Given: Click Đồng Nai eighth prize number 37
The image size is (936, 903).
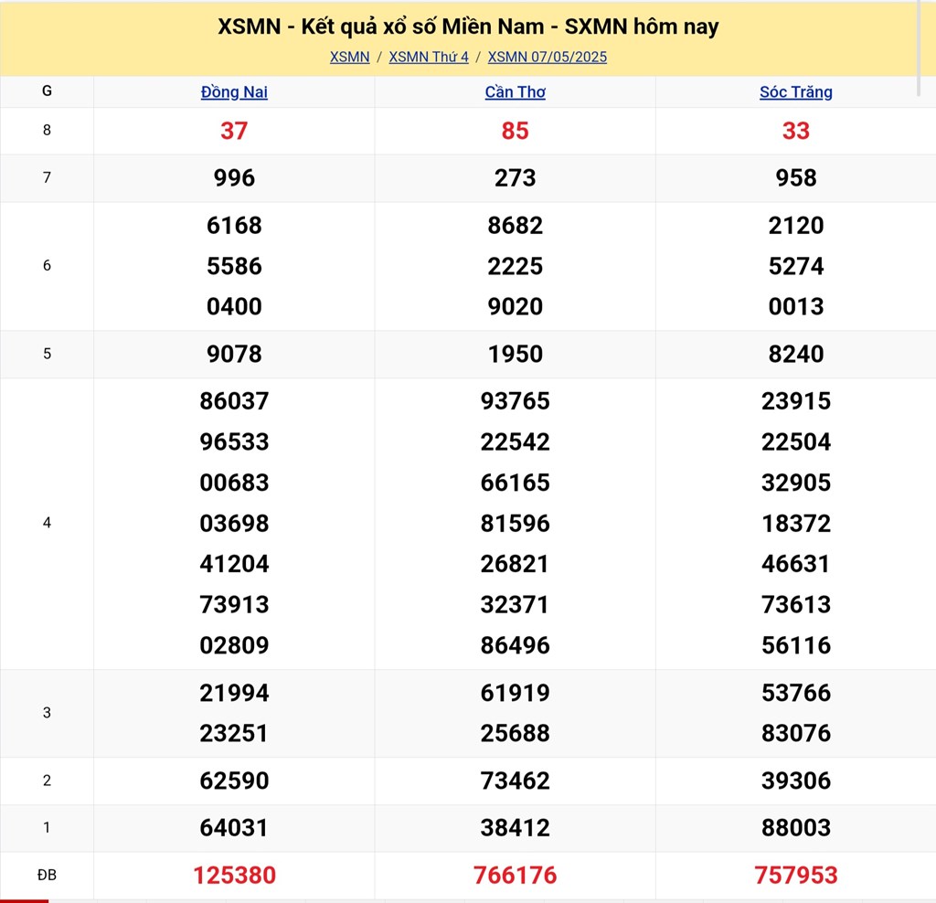Looking at the screenshot, I should click(234, 131).
